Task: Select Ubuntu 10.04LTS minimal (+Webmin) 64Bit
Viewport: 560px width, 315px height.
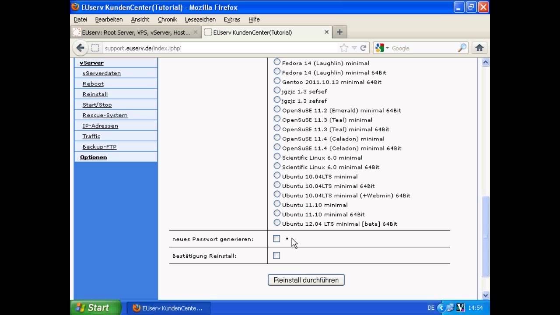Action: click(x=277, y=195)
